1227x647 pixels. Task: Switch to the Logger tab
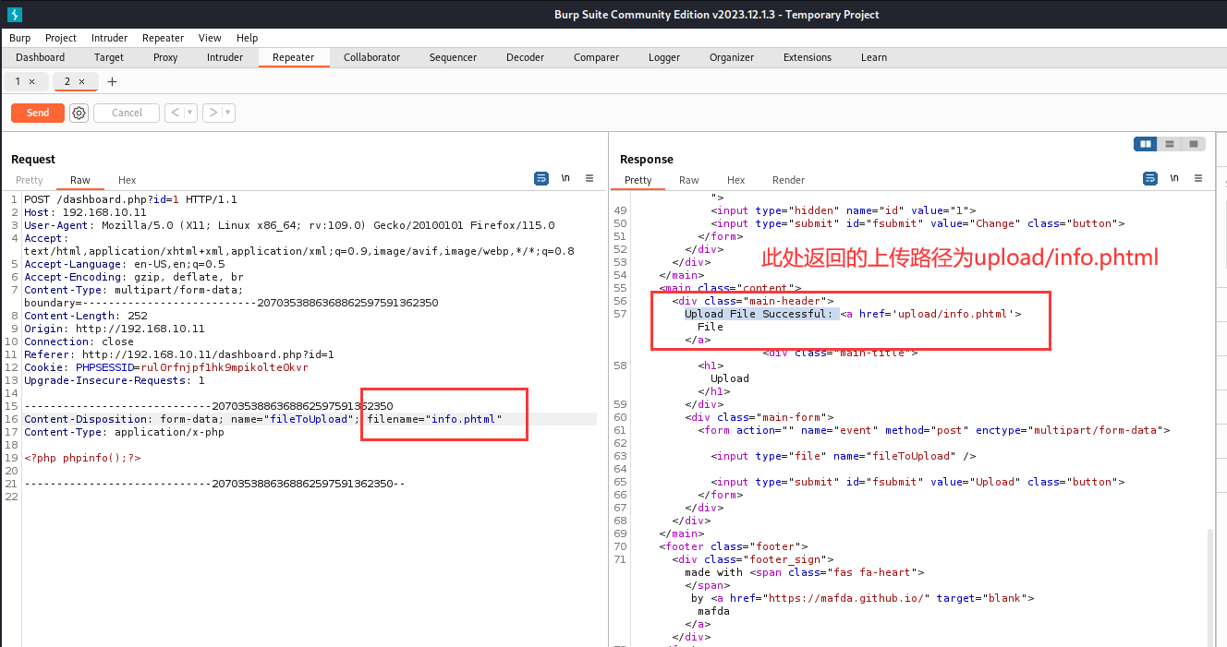coord(664,57)
